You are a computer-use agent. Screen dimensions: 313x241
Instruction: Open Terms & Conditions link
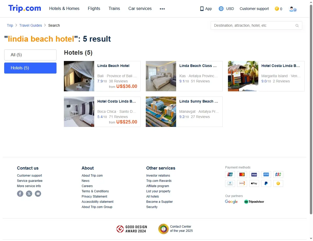(x=95, y=191)
